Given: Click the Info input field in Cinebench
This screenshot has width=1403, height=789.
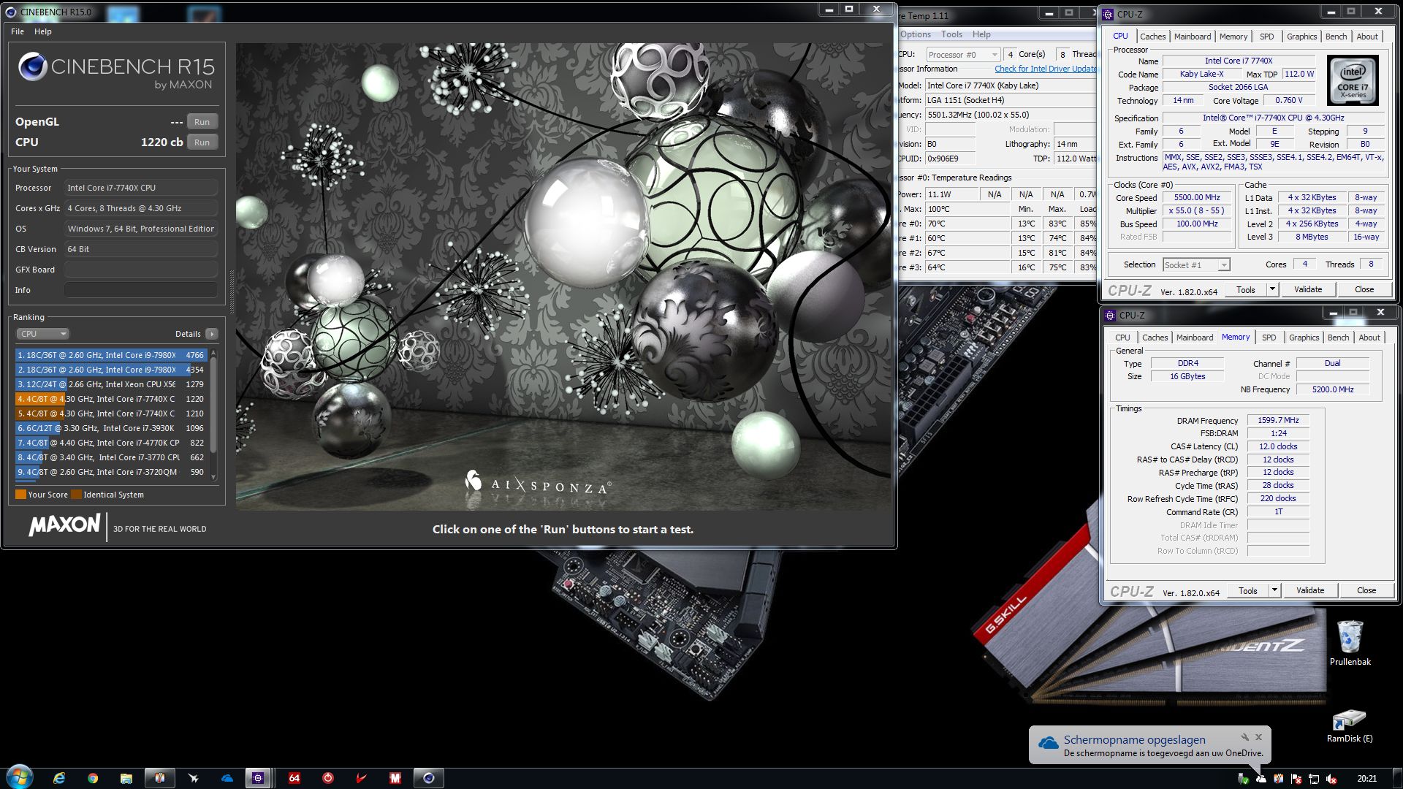Looking at the screenshot, I should (x=141, y=290).
